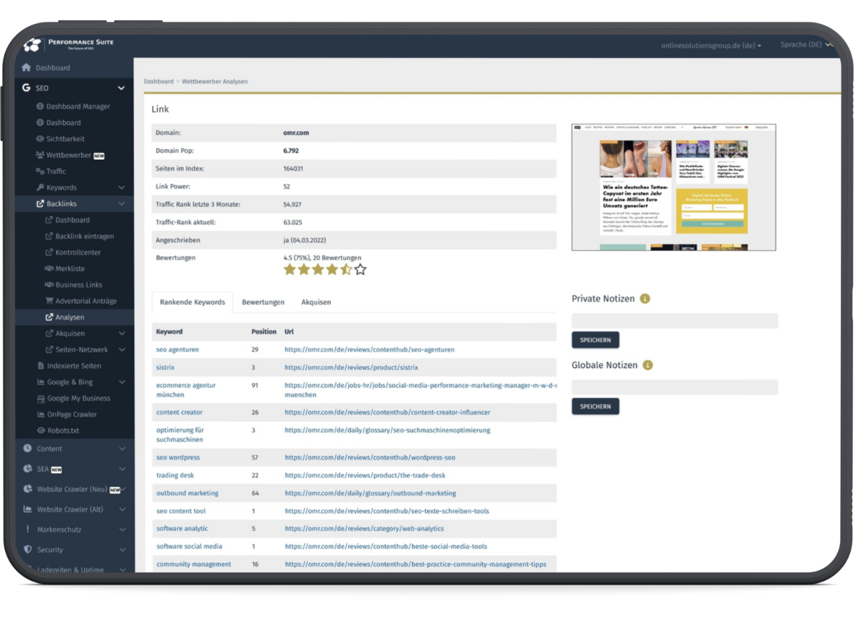857x618 pixels.
Task: Click into the Globale Notizen text field
Action: pos(675,387)
